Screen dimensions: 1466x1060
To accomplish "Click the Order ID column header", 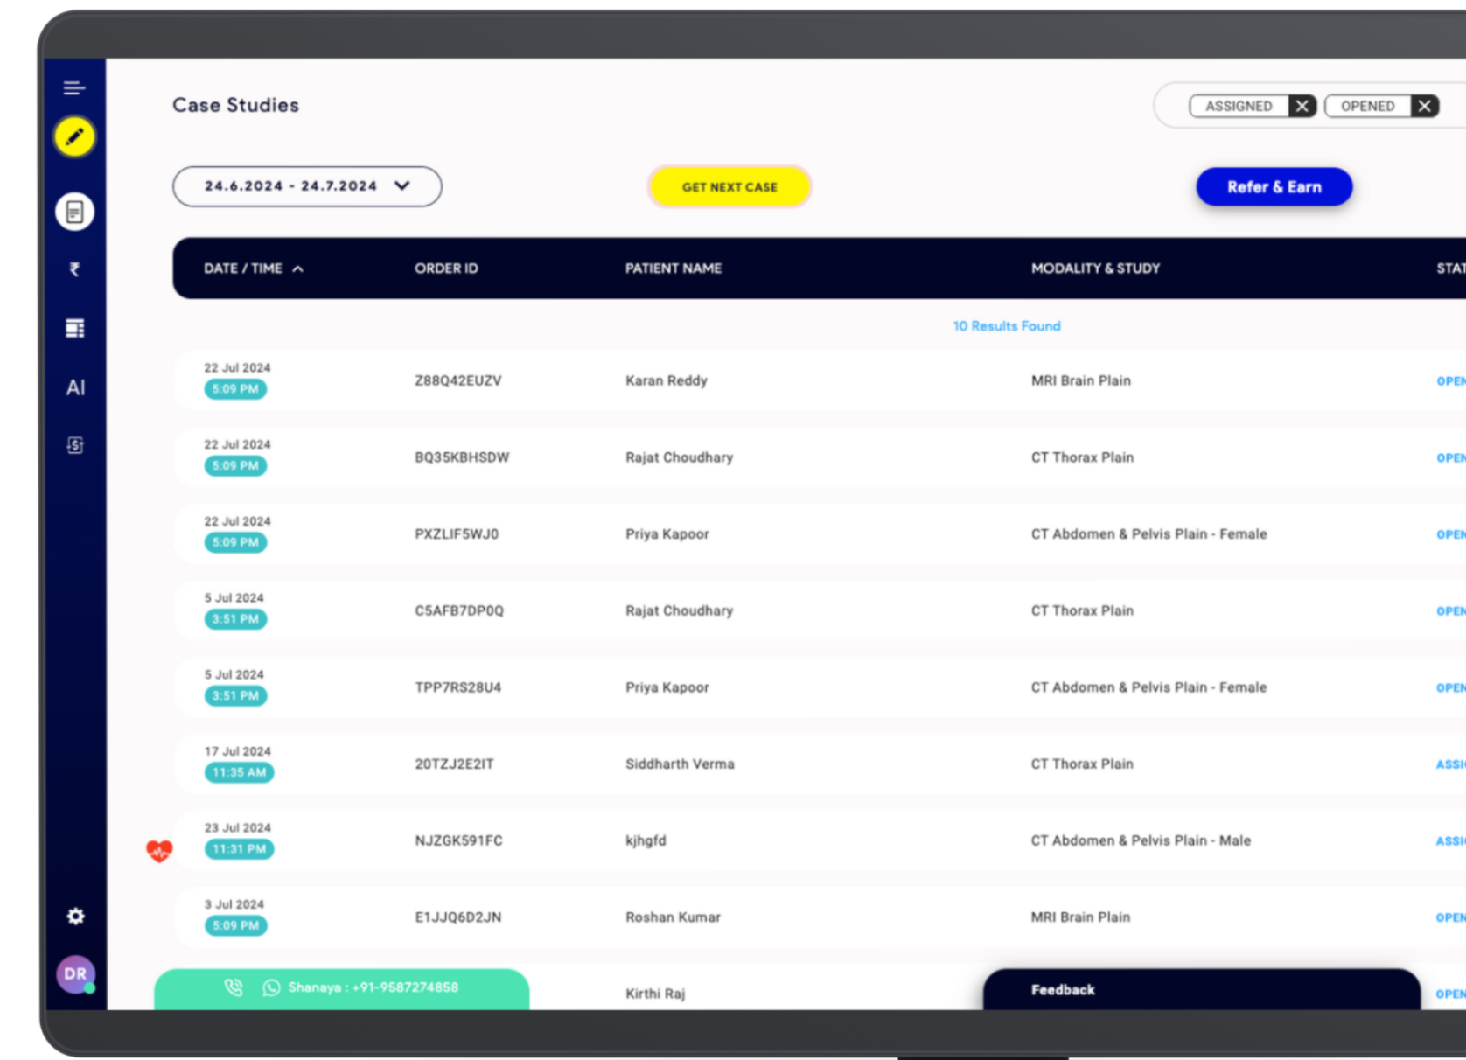I will click(x=446, y=268).
